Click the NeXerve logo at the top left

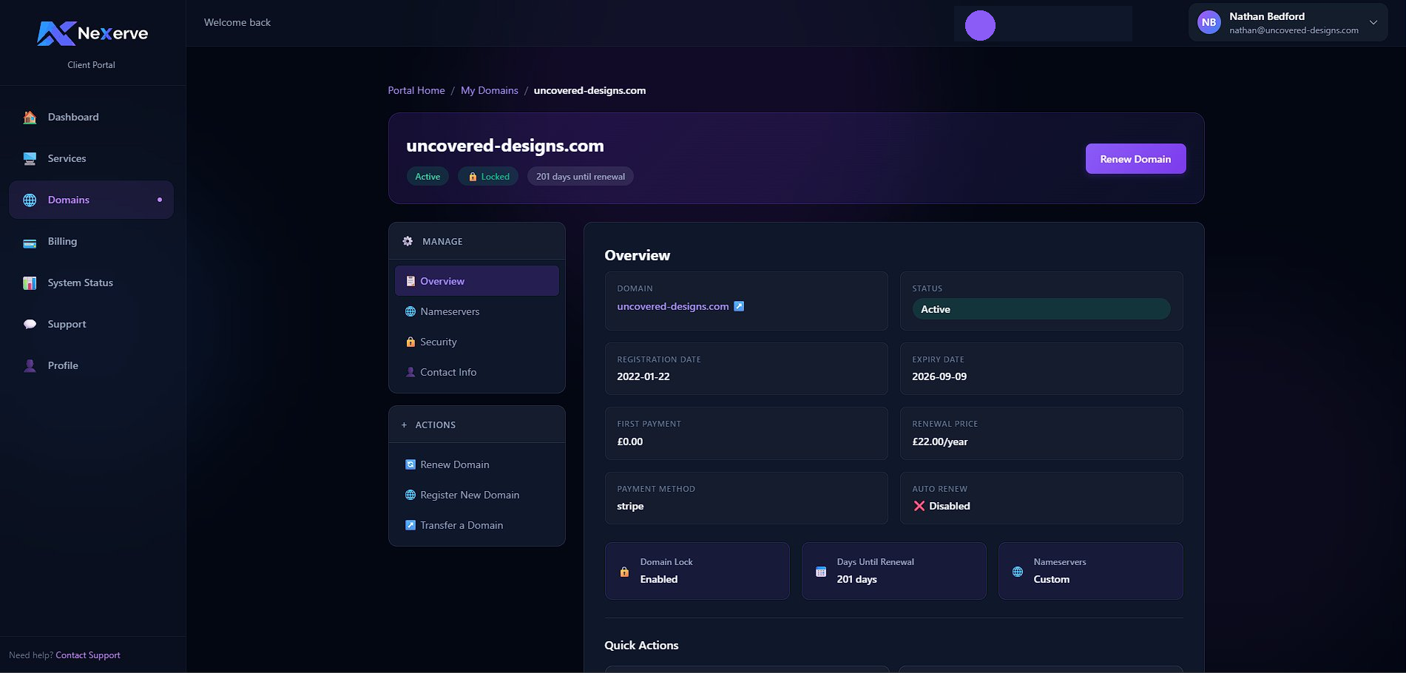[91, 33]
